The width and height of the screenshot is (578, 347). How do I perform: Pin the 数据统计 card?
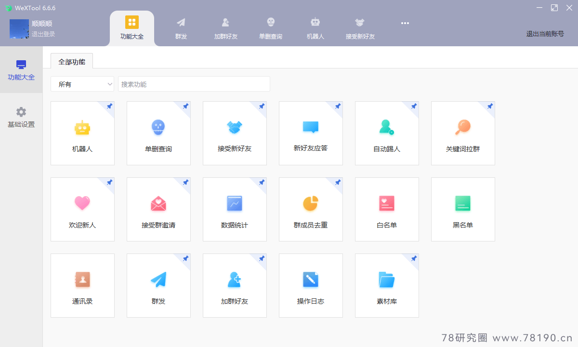click(262, 182)
